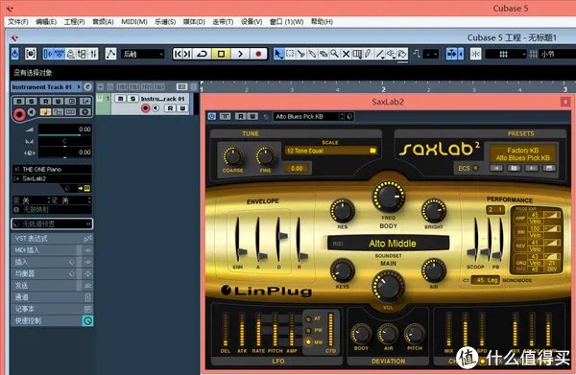Image resolution: width=576 pixels, height=375 pixels.
Task: Select the MW radio button in LFO
Action: (x=308, y=342)
